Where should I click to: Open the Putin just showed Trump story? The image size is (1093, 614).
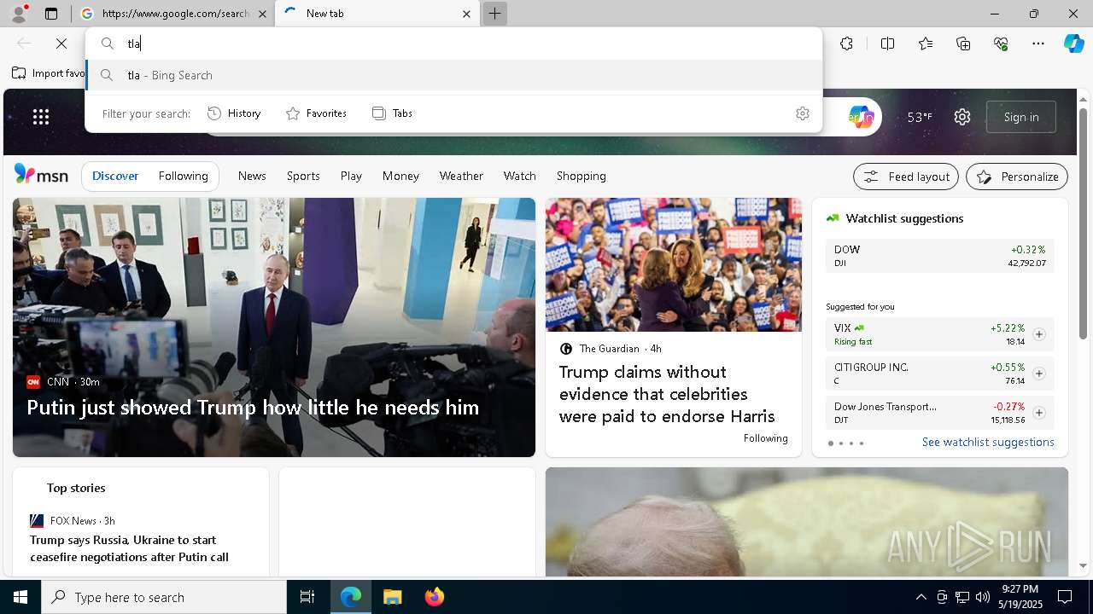click(x=253, y=408)
